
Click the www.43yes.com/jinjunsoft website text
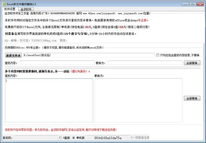tap(99, 13)
